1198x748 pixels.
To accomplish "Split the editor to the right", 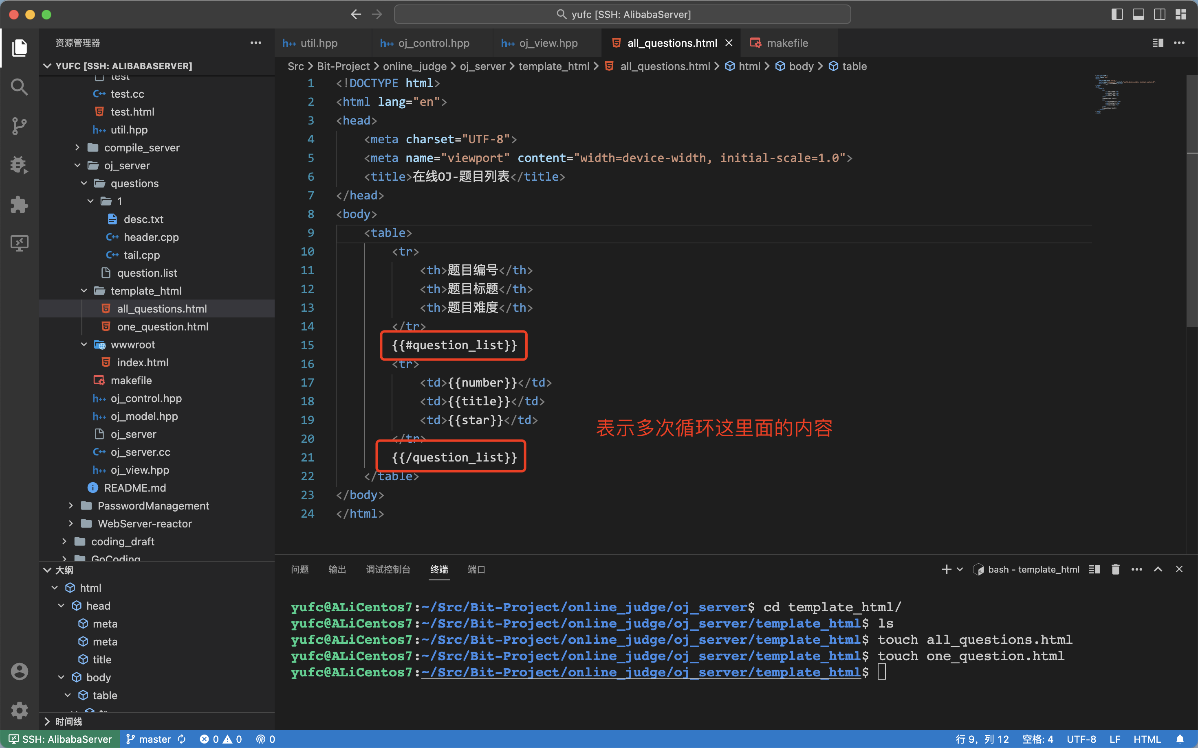I will coord(1157,43).
